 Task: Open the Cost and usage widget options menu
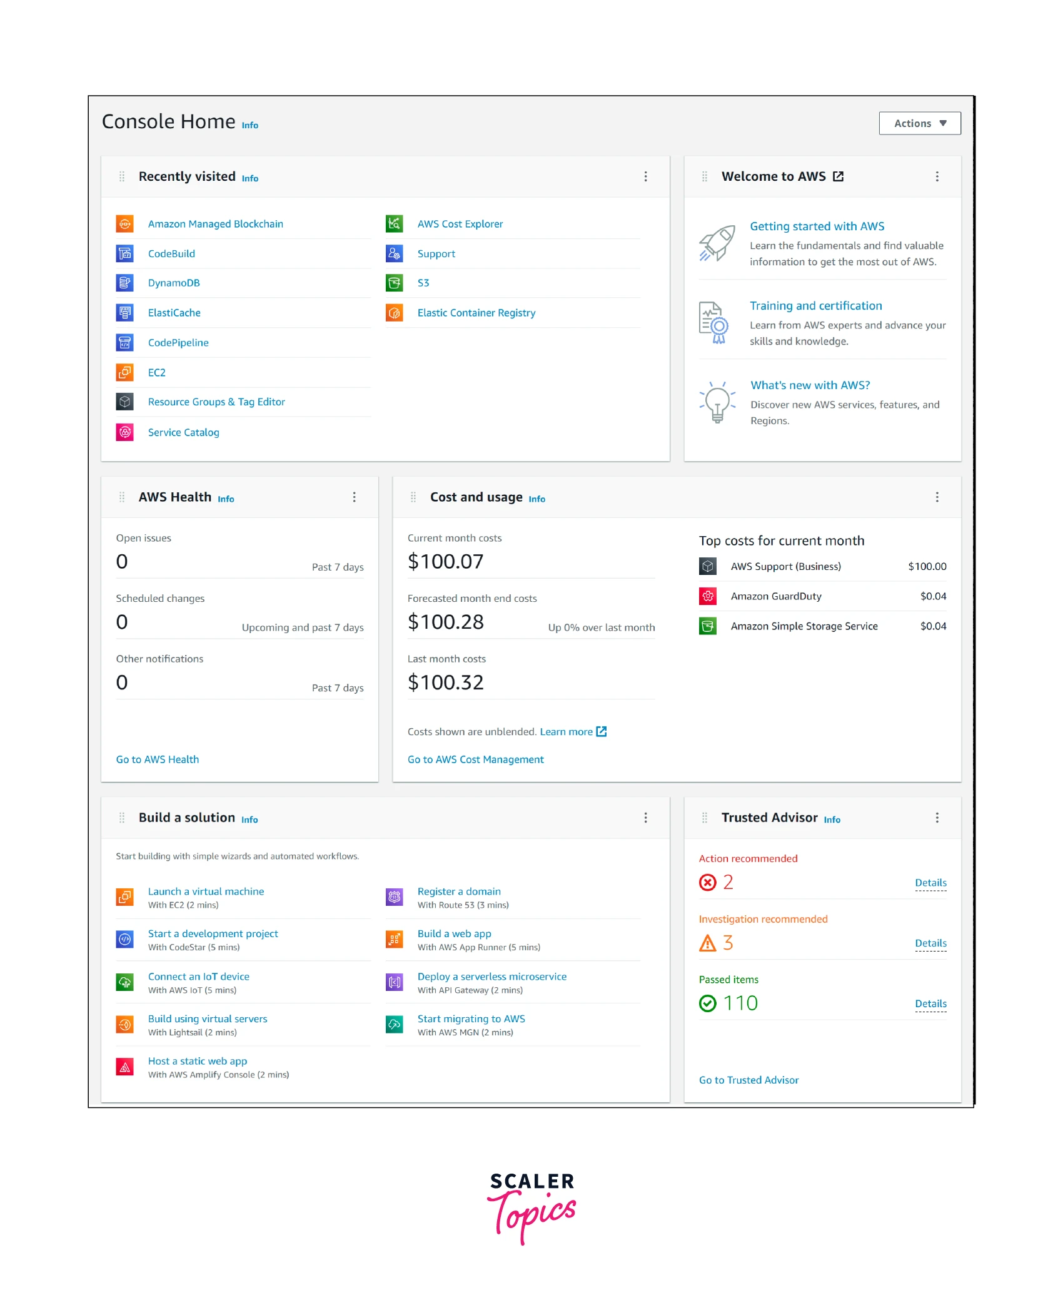937,497
